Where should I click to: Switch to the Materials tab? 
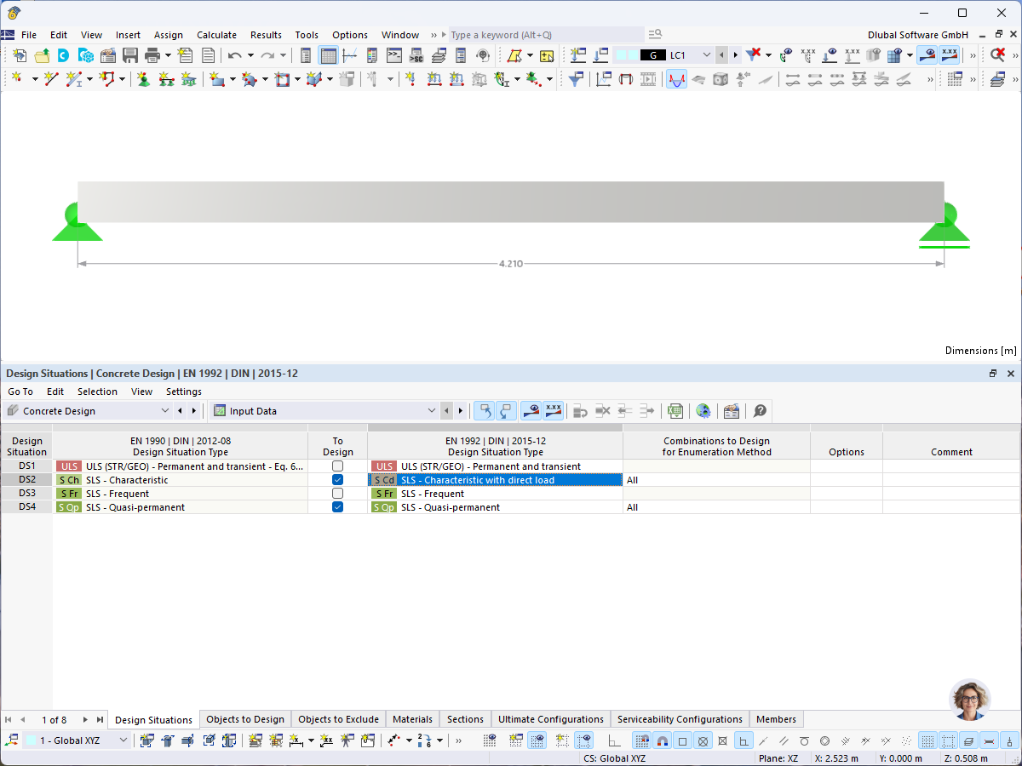(x=412, y=719)
